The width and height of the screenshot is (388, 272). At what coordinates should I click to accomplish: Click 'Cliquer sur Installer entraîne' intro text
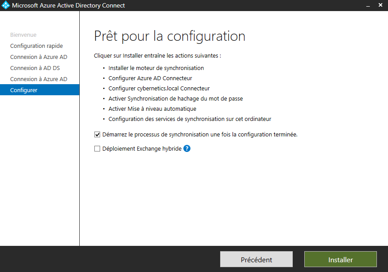157,56
